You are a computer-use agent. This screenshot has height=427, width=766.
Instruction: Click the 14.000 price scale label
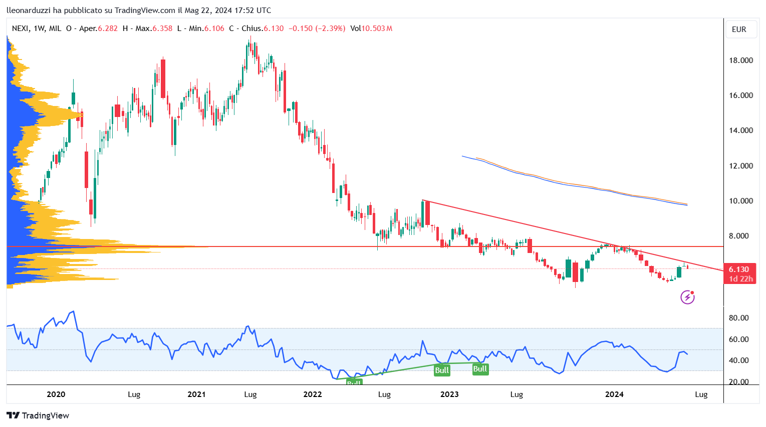click(741, 130)
